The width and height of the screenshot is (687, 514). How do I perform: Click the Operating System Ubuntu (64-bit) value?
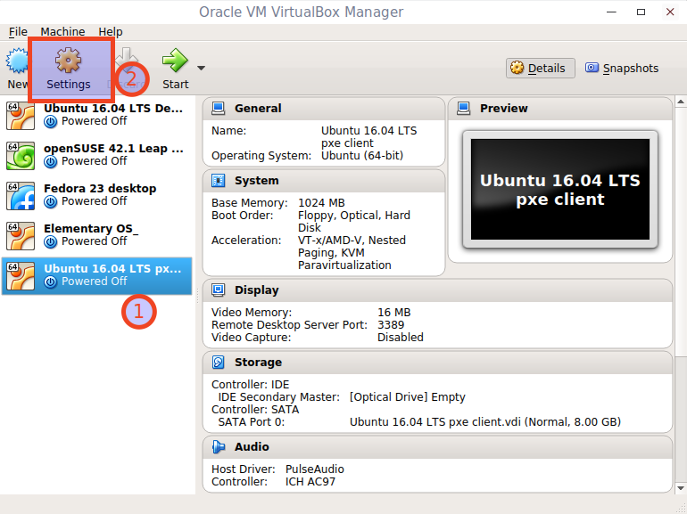[362, 156]
